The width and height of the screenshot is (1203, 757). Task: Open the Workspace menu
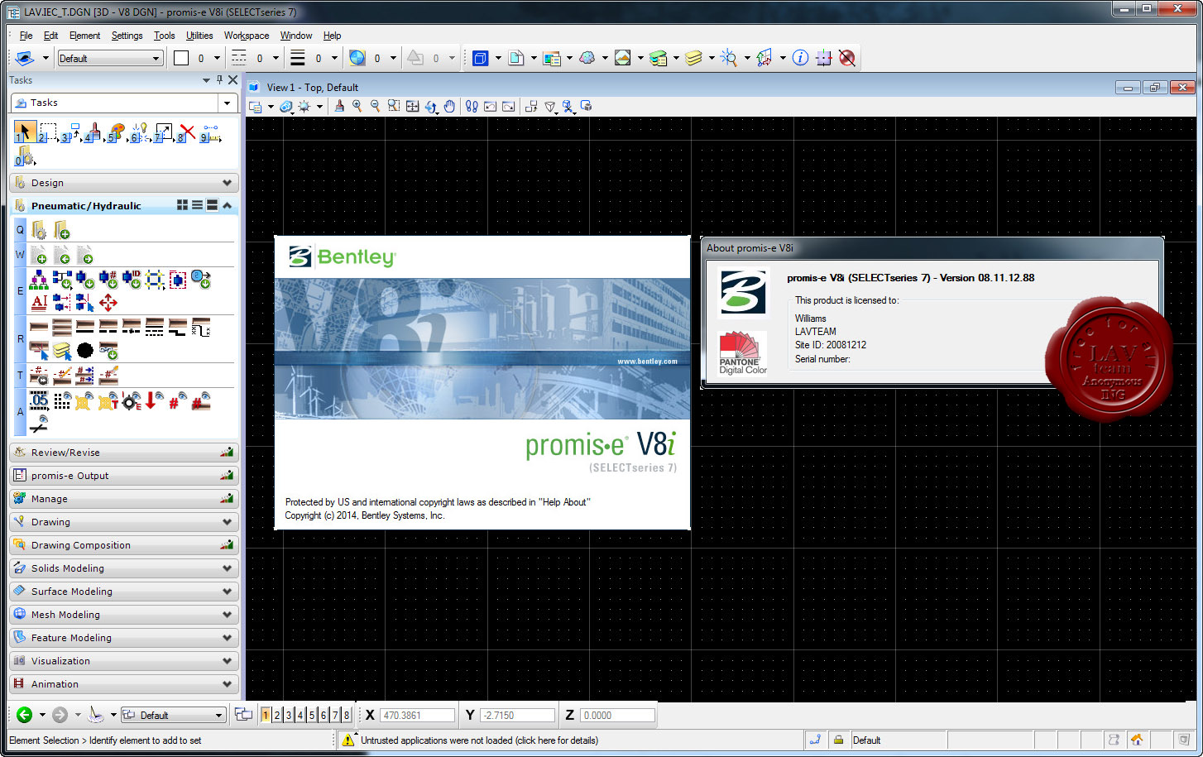pos(247,36)
